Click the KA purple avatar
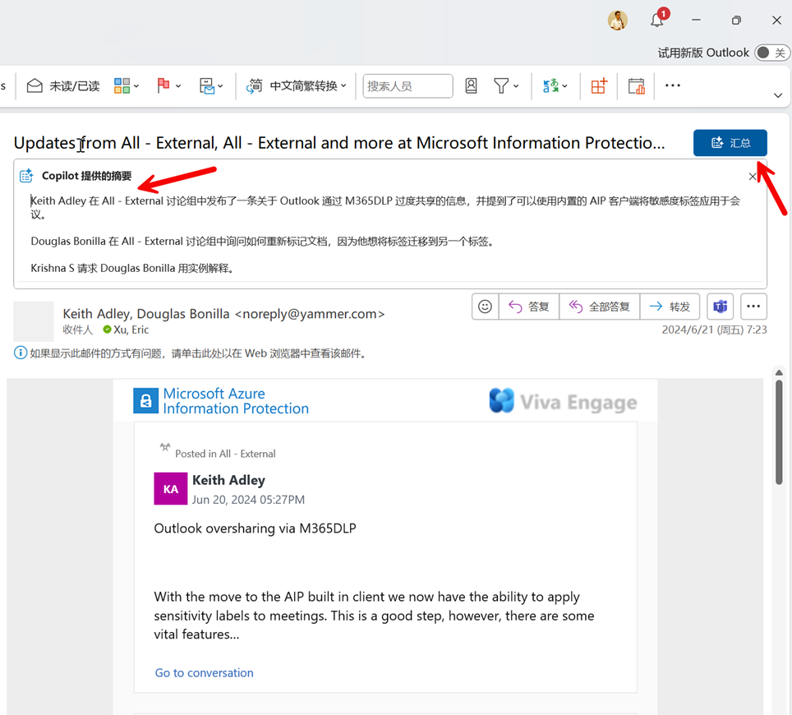The width and height of the screenshot is (792, 715). click(171, 489)
